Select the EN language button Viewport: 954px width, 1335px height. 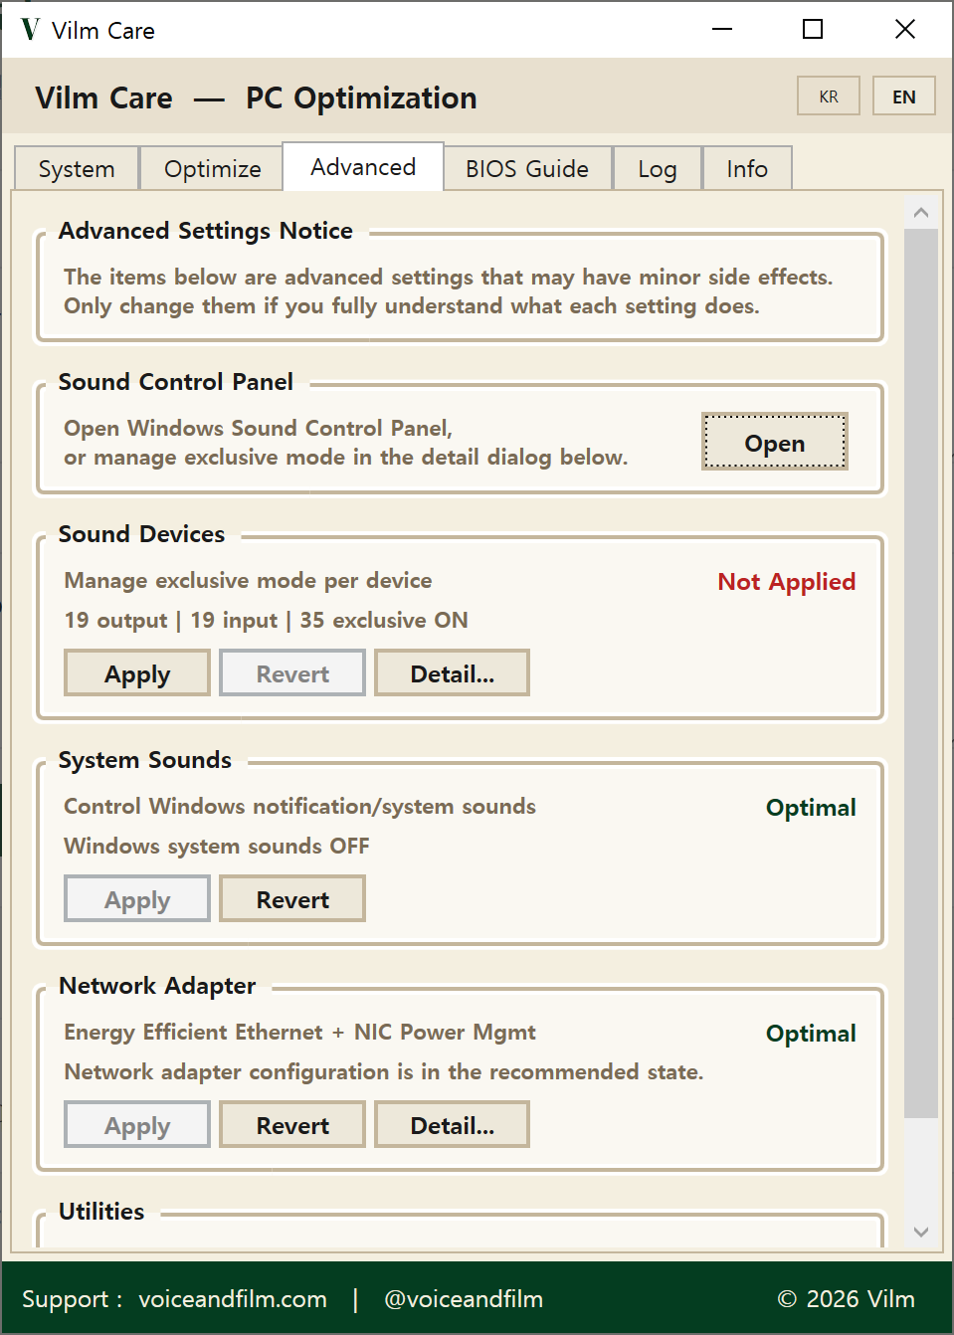click(x=903, y=95)
